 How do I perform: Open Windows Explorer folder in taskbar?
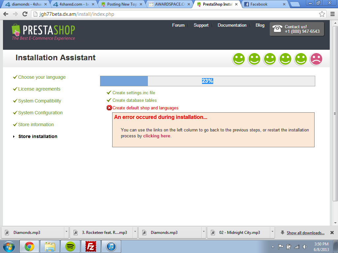coord(50,246)
